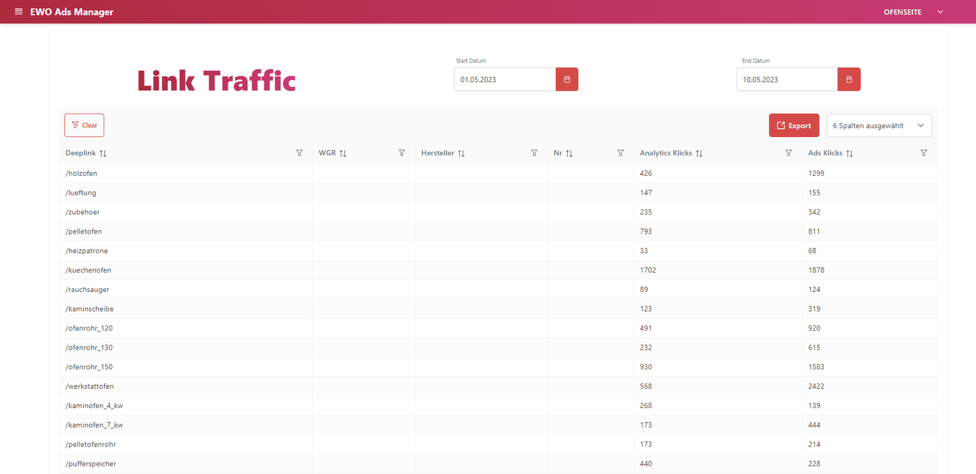Sort table by Hersteller column
This screenshot has width=976, height=474.
pos(461,154)
